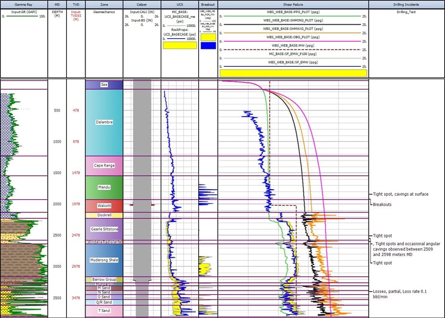
Task: Click the 2000 MD depth label
Action: (x=57, y=204)
